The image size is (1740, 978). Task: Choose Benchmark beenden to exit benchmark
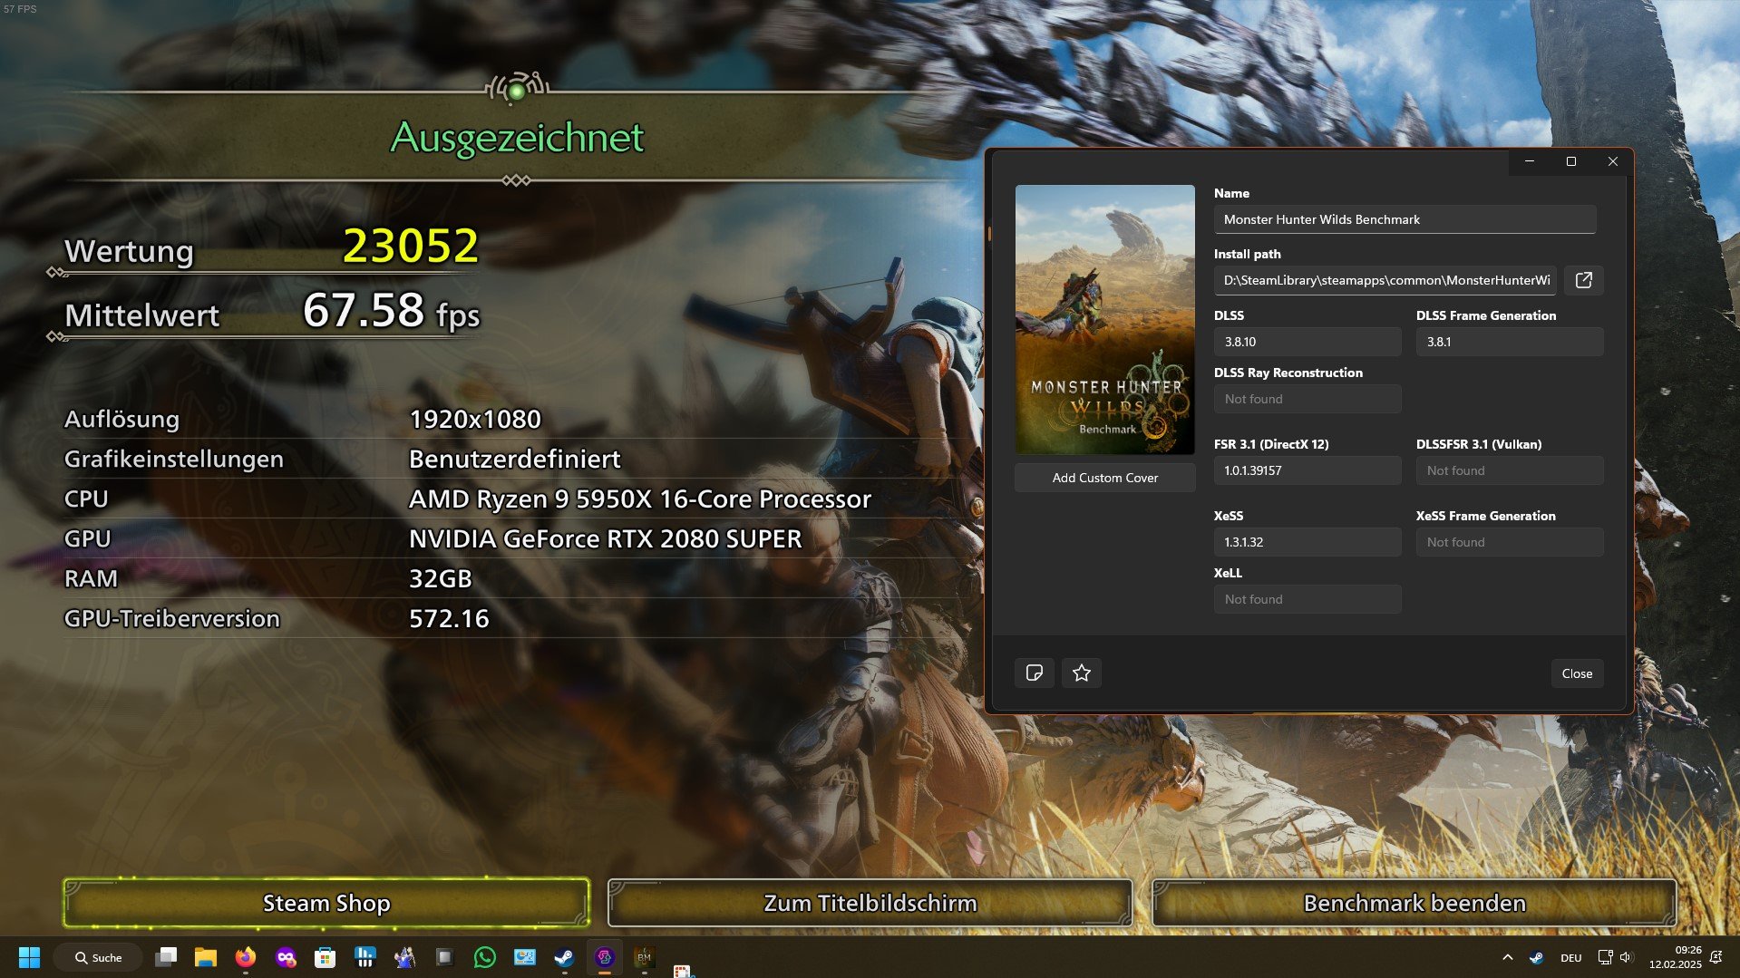pyautogui.click(x=1414, y=903)
